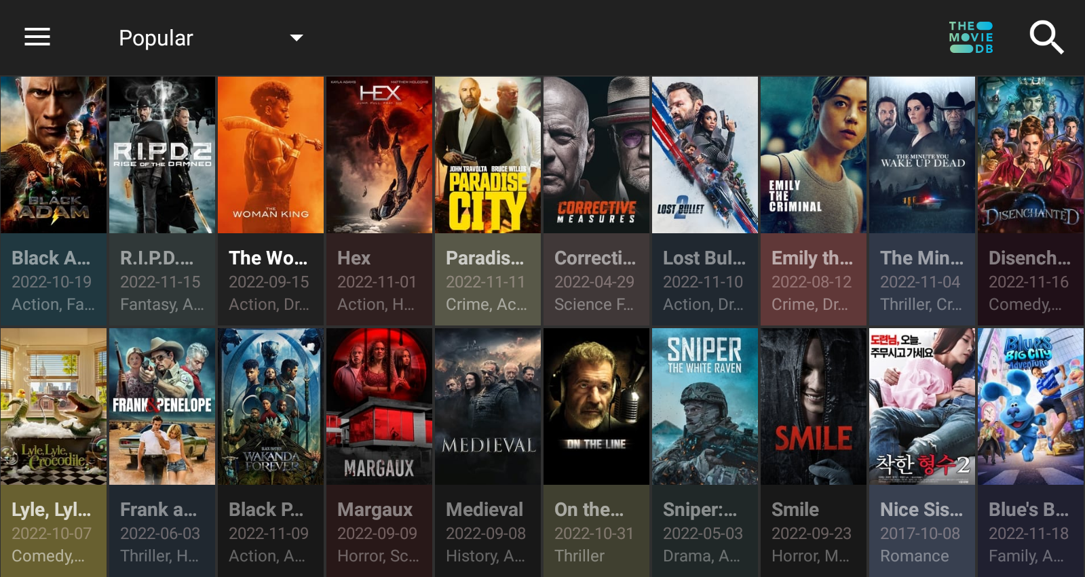Image resolution: width=1085 pixels, height=577 pixels.
Task: Click release date 2017-10-08
Action: pos(920,534)
